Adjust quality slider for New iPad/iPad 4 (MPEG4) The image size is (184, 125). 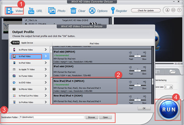pyautogui.click(x=137, y=85)
